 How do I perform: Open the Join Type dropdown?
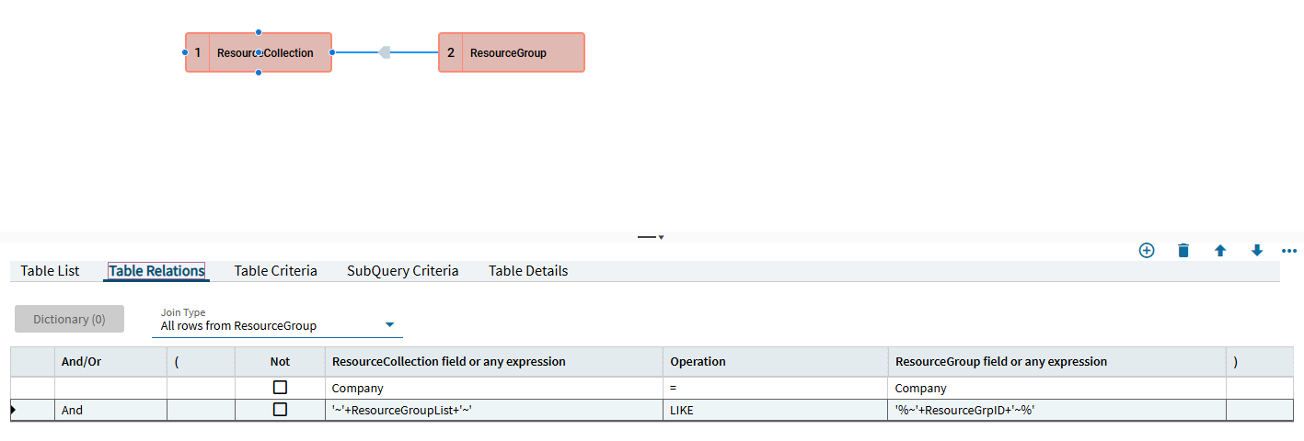(x=277, y=322)
